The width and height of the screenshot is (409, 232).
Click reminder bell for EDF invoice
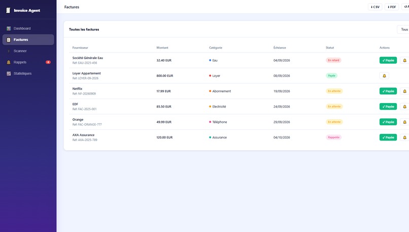coord(404,107)
